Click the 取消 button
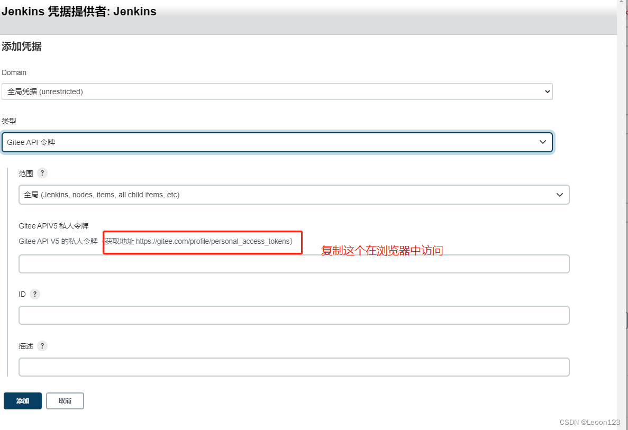 [65, 401]
